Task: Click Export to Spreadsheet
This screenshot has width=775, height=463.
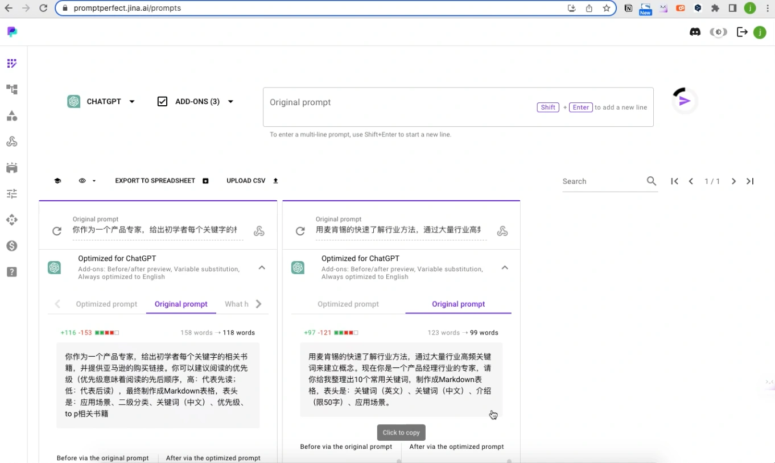Action: 162,181
